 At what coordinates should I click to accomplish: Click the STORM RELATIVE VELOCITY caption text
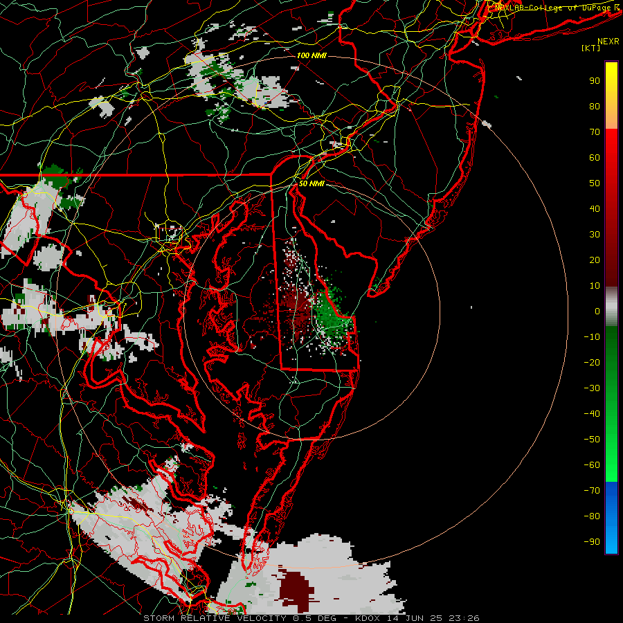click(x=215, y=618)
